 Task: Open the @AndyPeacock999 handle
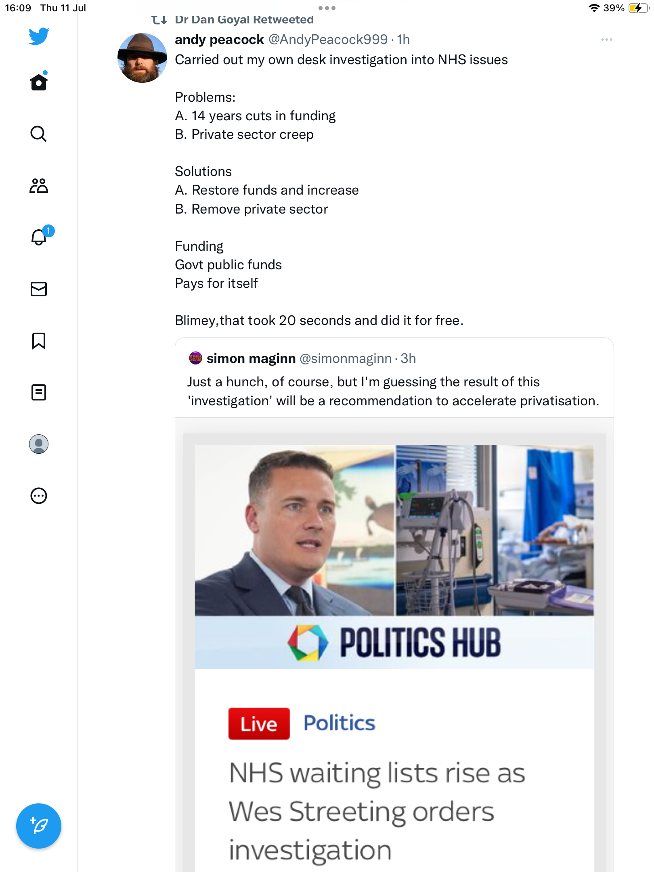tap(328, 40)
